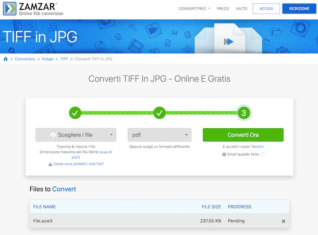
Task: Select the File.azw3 file name
Action: point(43,221)
